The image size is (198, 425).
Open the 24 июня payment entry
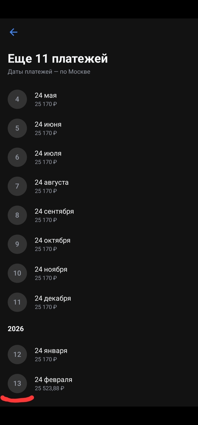click(48, 128)
